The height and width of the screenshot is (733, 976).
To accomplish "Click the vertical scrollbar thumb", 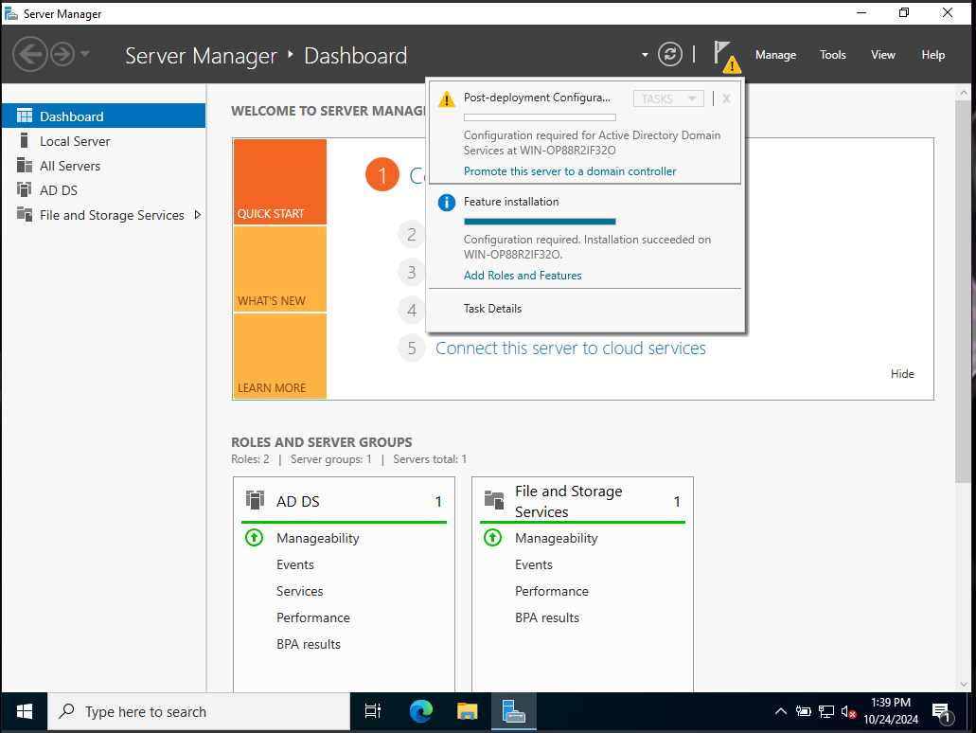I will 964,291.
